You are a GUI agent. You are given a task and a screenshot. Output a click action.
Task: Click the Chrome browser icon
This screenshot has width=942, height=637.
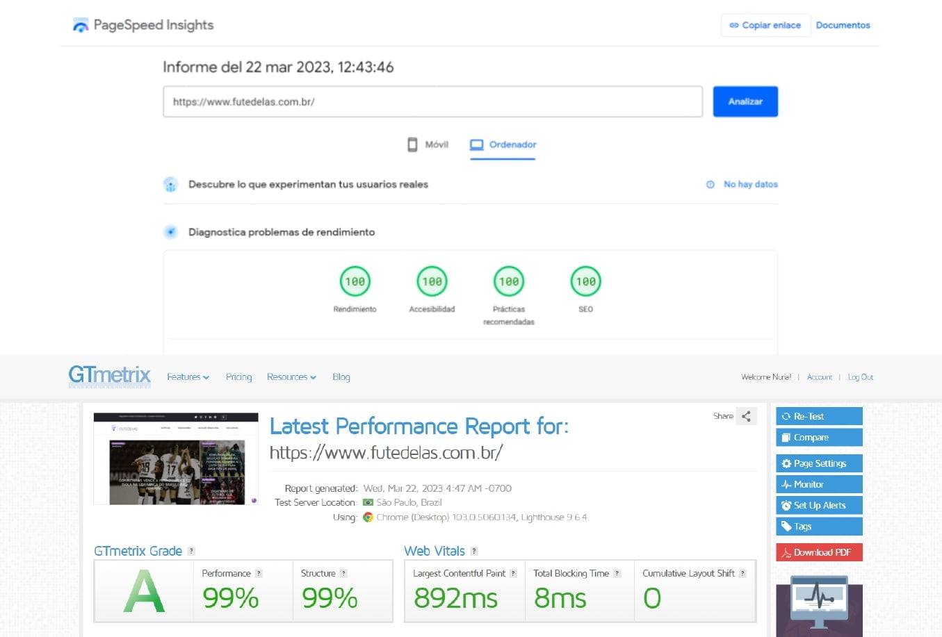coord(368,517)
